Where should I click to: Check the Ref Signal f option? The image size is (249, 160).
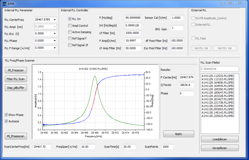pos(70,39)
